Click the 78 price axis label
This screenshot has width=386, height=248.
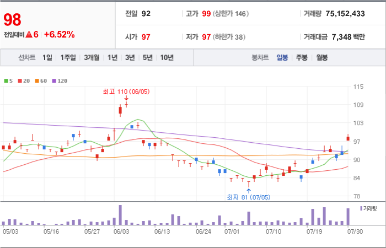357,196
